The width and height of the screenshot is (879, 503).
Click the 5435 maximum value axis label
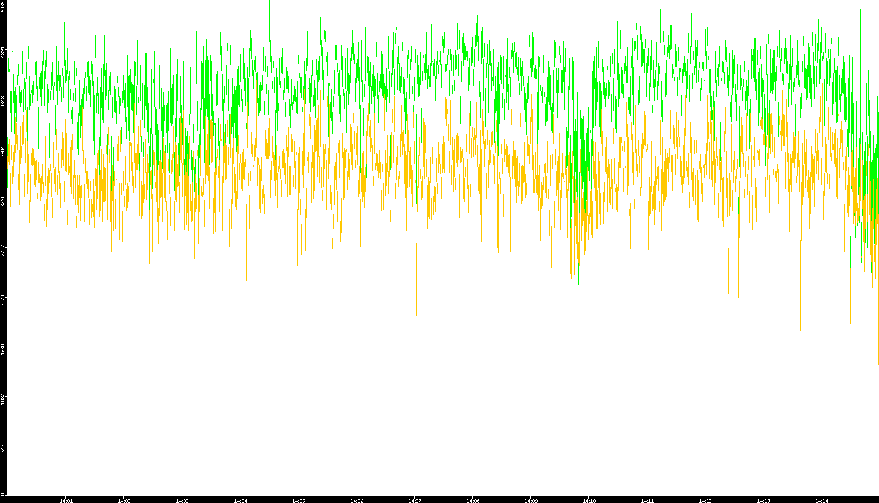(3, 6)
